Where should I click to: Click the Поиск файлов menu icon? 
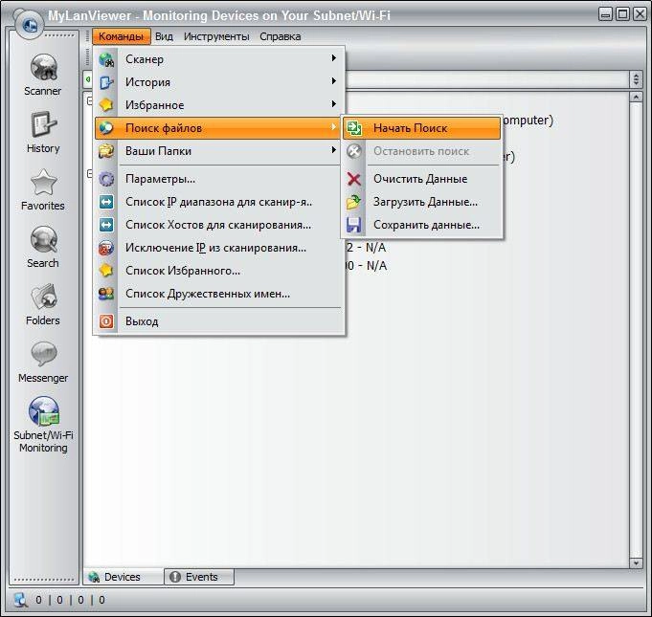point(106,128)
